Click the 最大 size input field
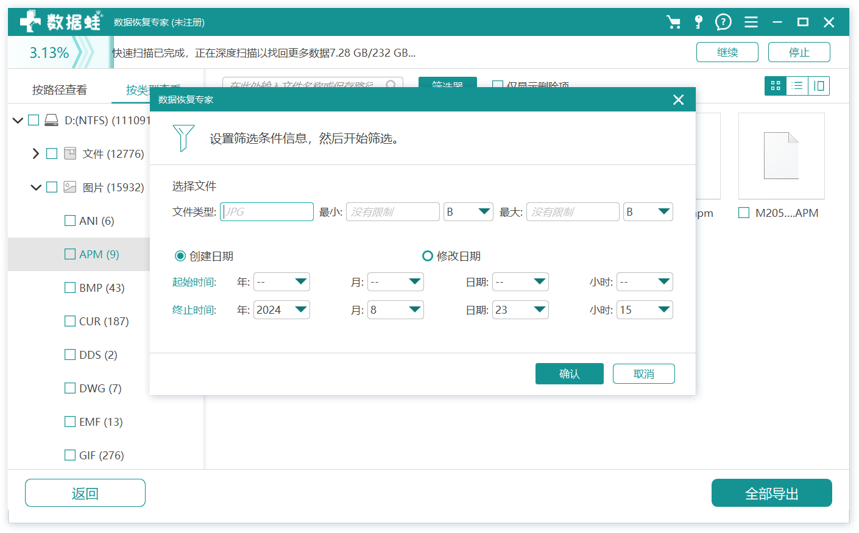859x533 pixels. point(573,212)
